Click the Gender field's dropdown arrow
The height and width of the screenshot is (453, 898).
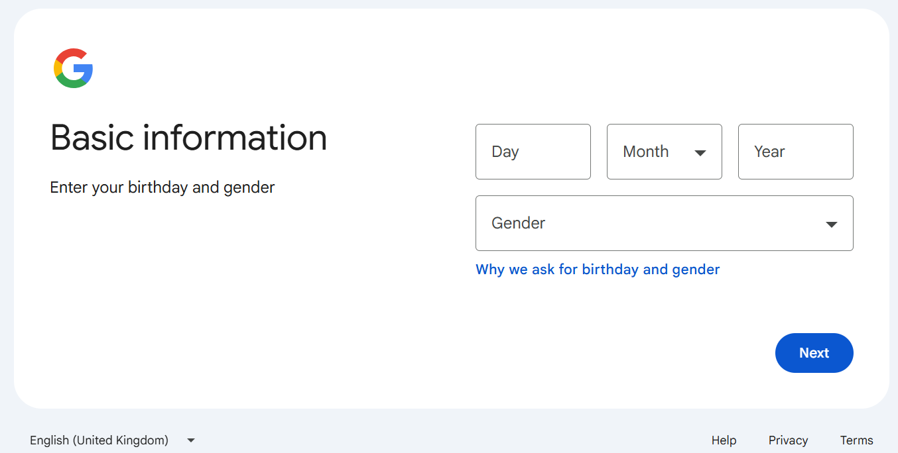click(831, 225)
